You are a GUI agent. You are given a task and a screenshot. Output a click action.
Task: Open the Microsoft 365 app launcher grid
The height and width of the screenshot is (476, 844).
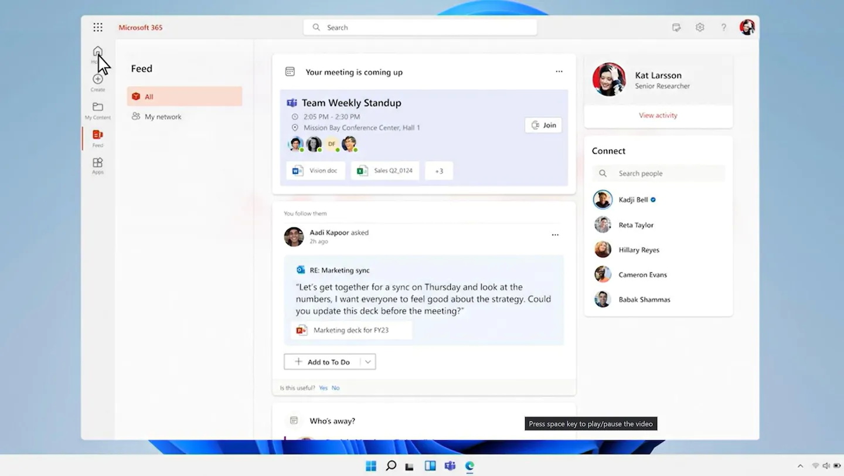click(x=97, y=27)
